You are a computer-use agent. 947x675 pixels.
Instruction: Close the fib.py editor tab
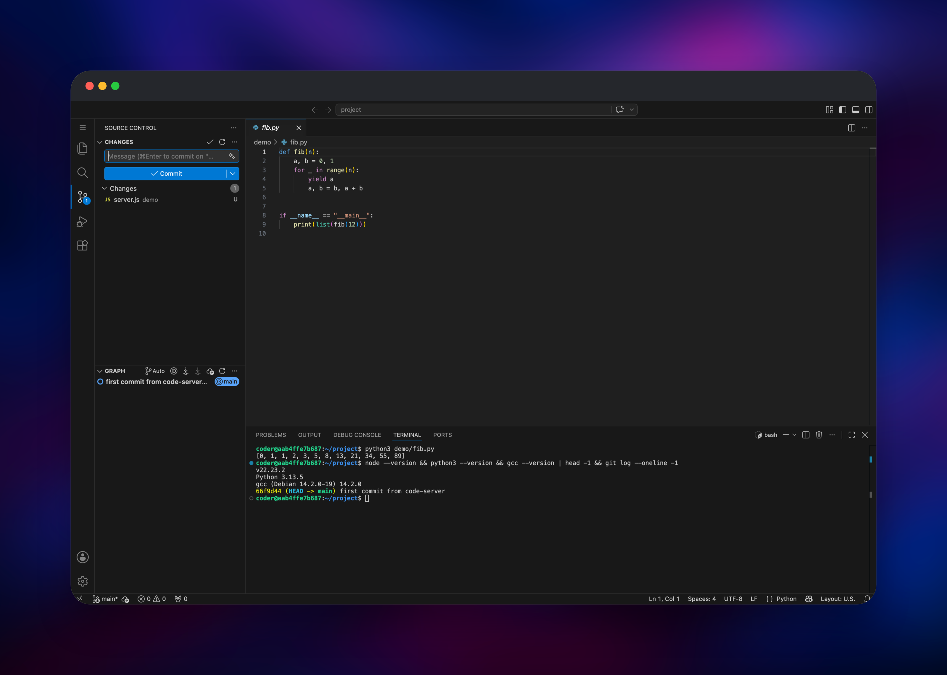[x=299, y=127]
